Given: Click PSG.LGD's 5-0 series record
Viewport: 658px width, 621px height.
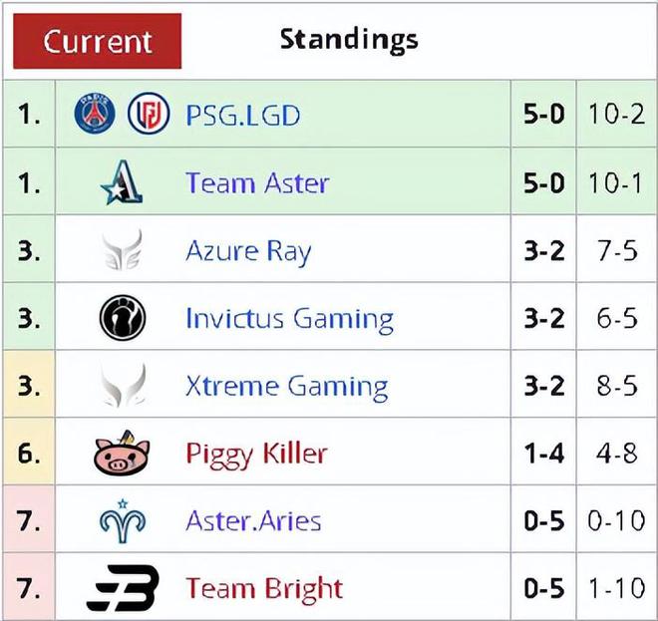Looking at the screenshot, I should tap(544, 114).
